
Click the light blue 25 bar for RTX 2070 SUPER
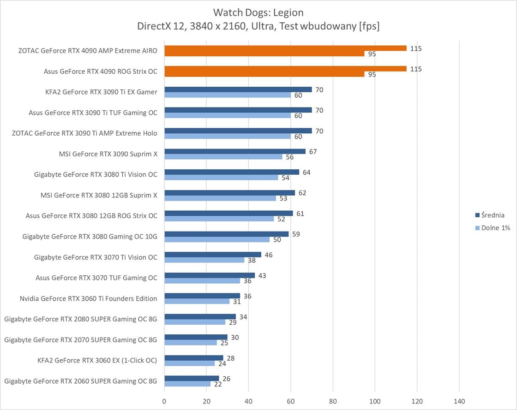[191, 343]
